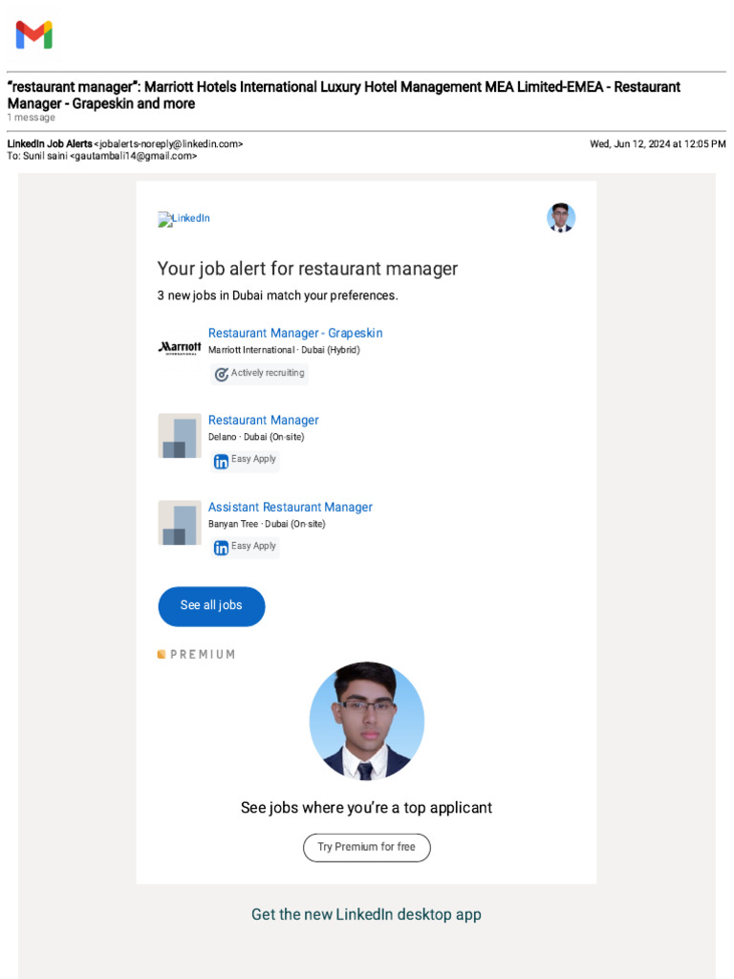Open the Delano Restaurant Manager job link
This screenshot has height=979, width=734.
point(264,420)
